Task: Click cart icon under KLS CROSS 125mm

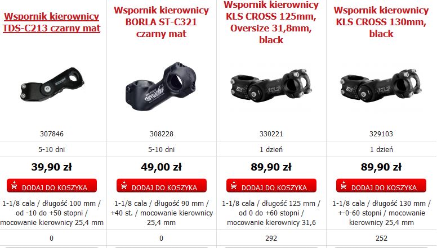Action: click(x=234, y=186)
